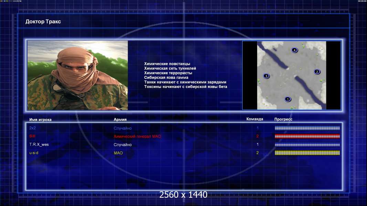Click the red loading progress bar
Image resolution: width=367 pixels, height=206 pixels.
pos(307,136)
